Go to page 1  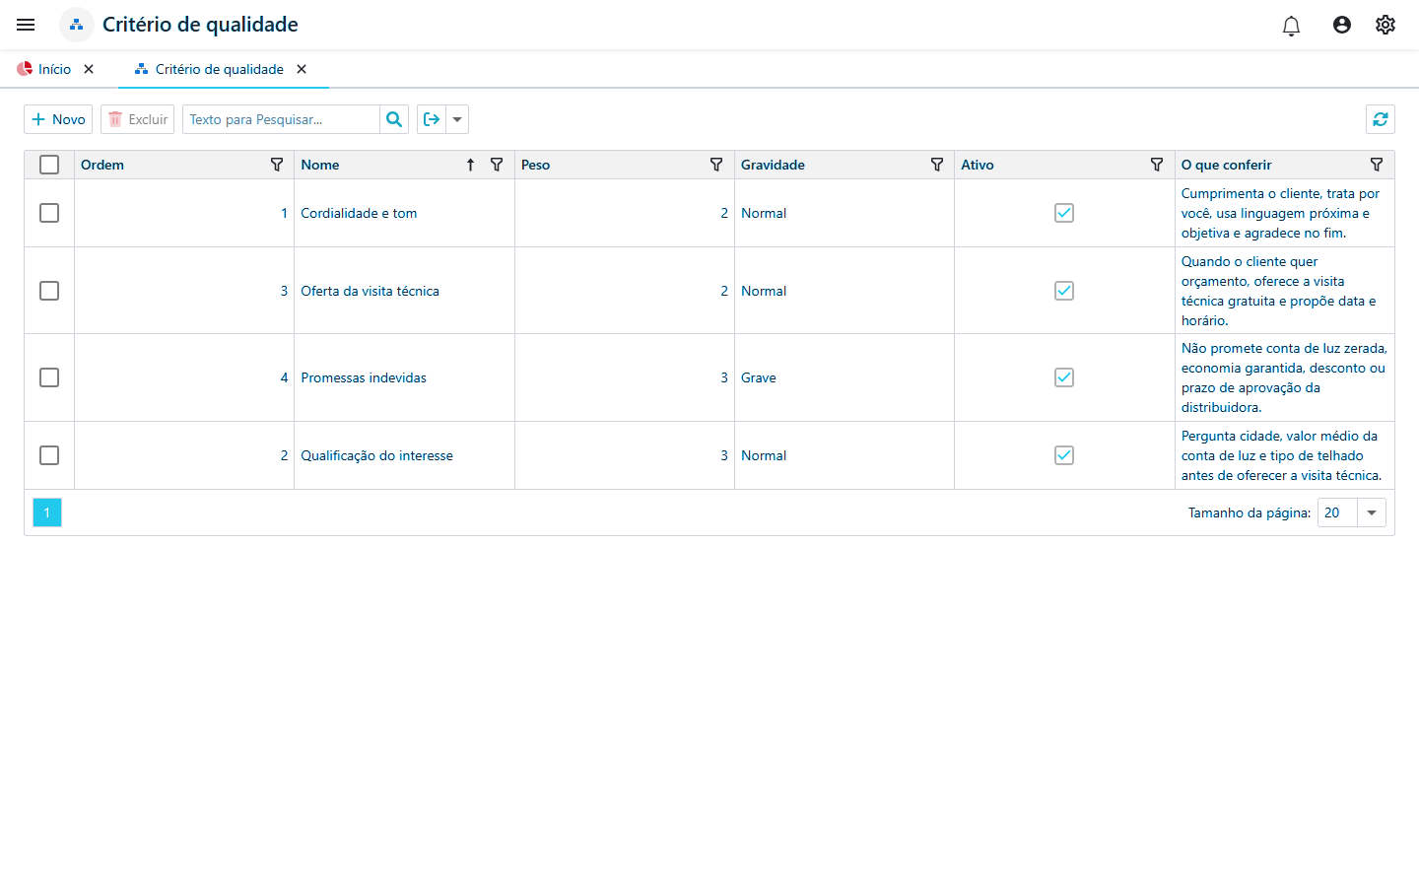pyautogui.click(x=47, y=512)
